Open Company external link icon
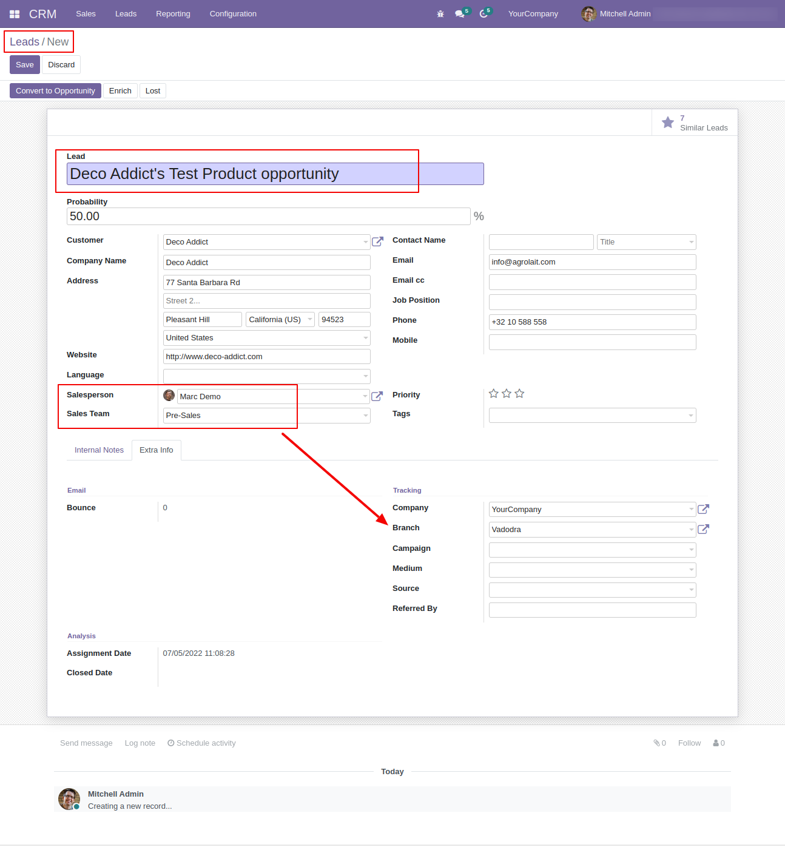This screenshot has height=847, width=785. point(703,509)
